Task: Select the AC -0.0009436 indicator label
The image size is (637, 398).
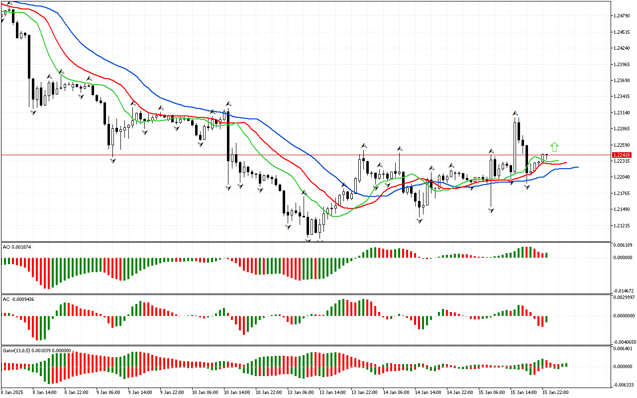Action: [x=18, y=299]
